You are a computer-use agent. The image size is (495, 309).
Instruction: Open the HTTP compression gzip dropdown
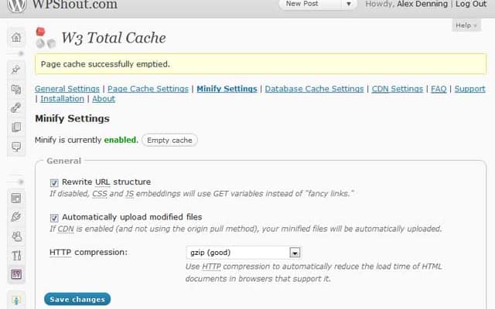click(x=244, y=253)
